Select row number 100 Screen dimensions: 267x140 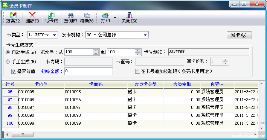pyautogui.click(x=10, y=123)
